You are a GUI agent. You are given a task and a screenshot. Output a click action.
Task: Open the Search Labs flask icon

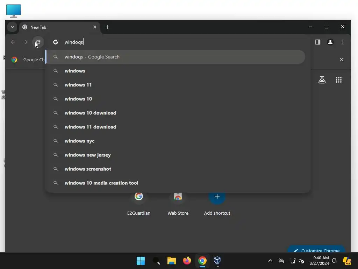coord(322,80)
